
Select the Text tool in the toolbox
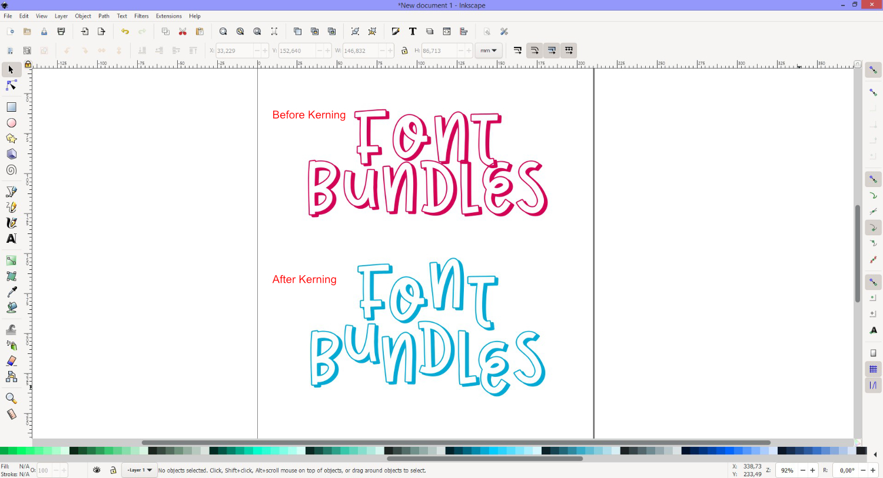11,239
